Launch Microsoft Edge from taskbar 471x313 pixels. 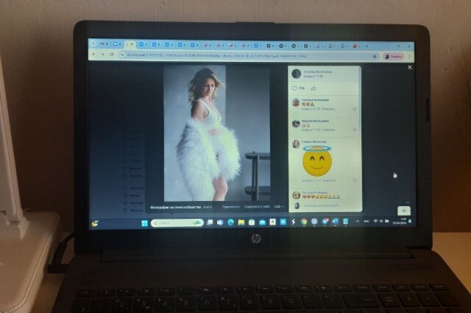point(230,222)
